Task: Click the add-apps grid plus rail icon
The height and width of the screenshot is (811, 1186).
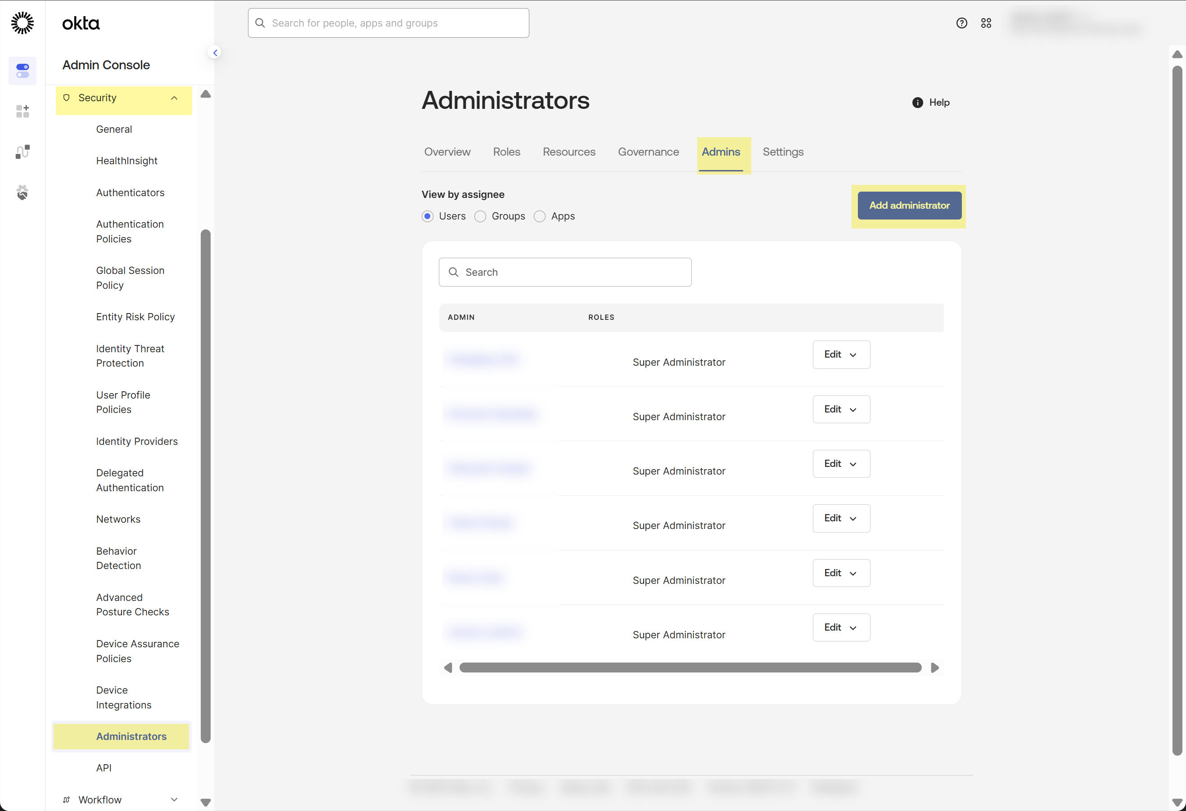Action: (23, 111)
